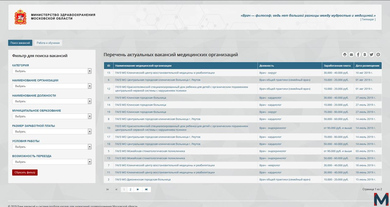The image size is (390, 207).
Task: Switch to Поиск вакансий tab
Action: (20, 43)
